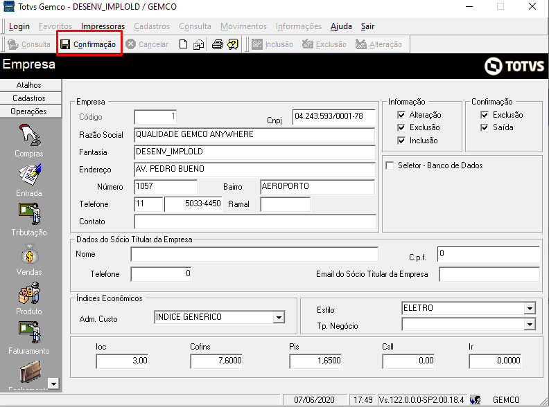Click the Ioc value field
This screenshot has height=407, width=549.
pyautogui.click(x=122, y=361)
